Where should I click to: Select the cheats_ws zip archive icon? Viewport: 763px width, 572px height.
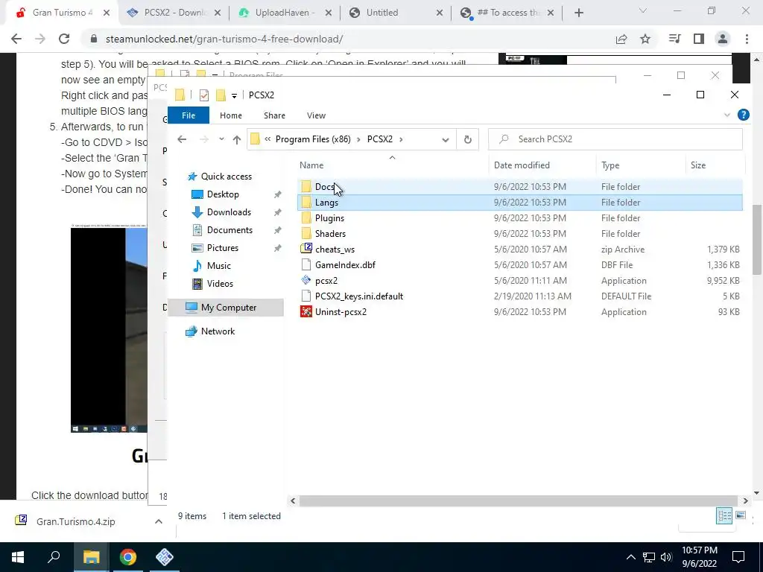pos(306,249)
